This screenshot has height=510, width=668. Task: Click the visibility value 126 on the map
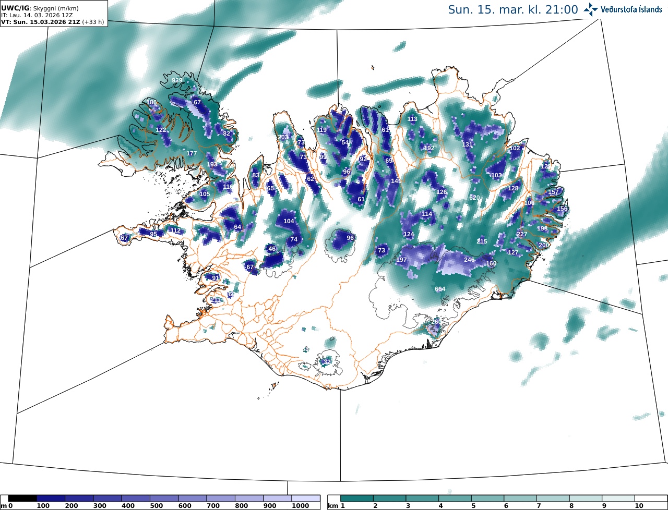[442, 192]
